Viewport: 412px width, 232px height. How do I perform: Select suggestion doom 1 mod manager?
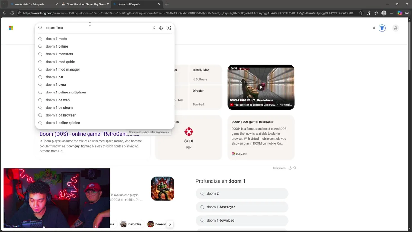(x=105, y=69)
